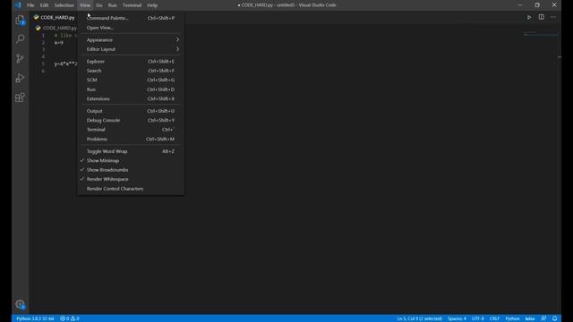Select Explorer in the View menu

tap(131, 62)
